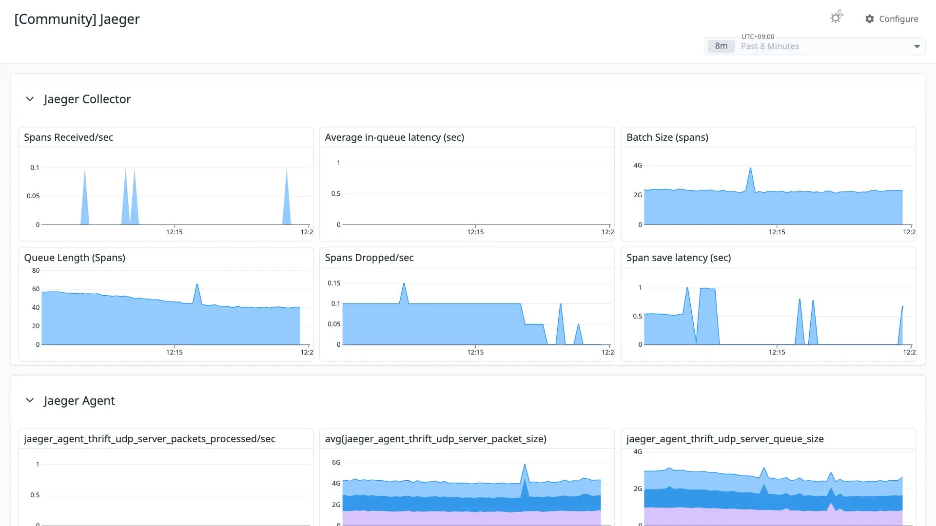The height and width of the screenshot is (526, 936).
Task: Click the tallest peak in Batch Size chart
Action: click(x=750, y=169)
